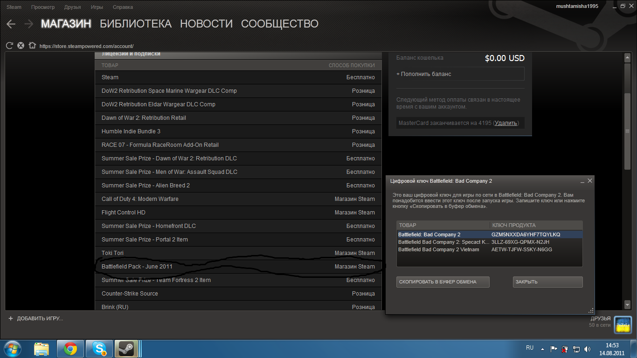Click the СПОСОБ ПОКУПКИ column header
This screenshot has width=637, height=358.
point(352,65)
